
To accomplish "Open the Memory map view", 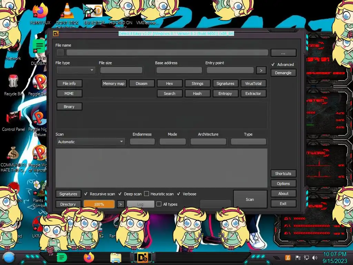I will click(x=114, y=84).
